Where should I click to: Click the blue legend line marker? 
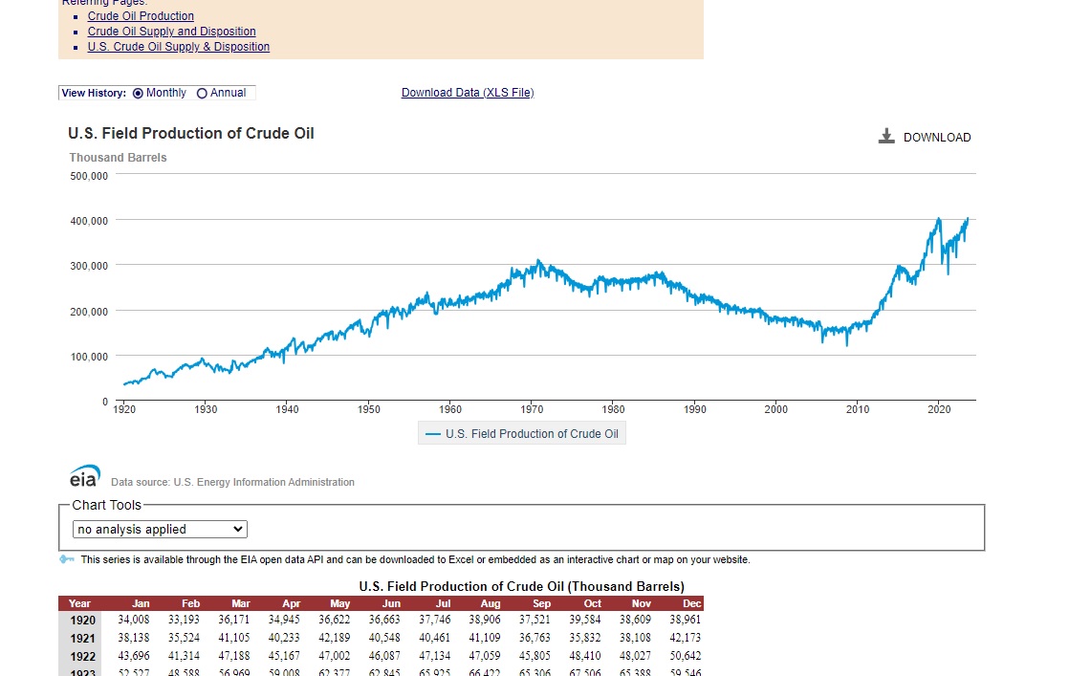coord(432,434)
